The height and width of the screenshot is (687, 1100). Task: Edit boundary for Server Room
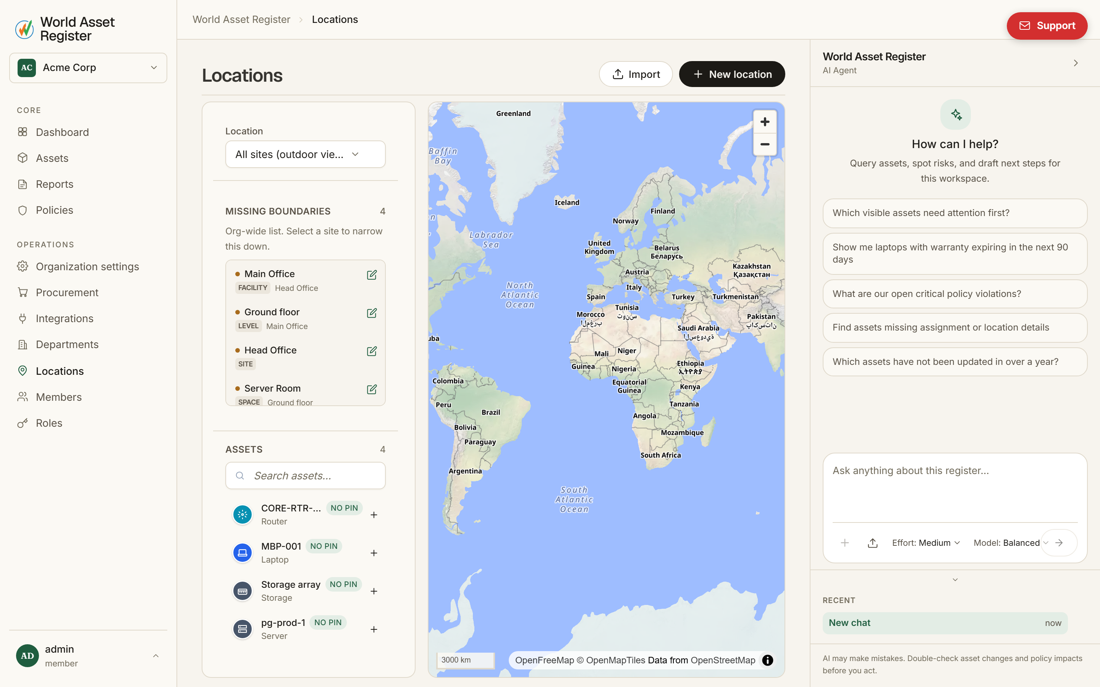click(372, 389)
